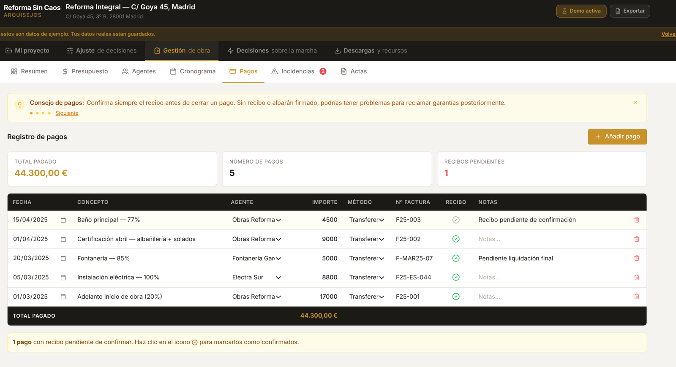676x367 pixels.
Task: Open Fontanería García agent dropdown
Action: [257, 258]
